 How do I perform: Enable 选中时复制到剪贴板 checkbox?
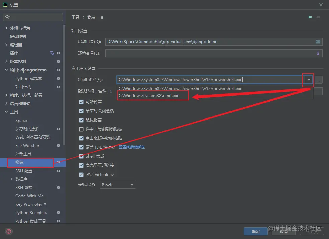point(81,129)
